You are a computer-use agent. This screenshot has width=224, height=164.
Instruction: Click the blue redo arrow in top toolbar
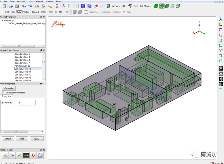point(30,6)
